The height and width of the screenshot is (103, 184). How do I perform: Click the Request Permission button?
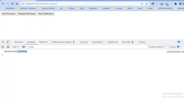point(27,14)
